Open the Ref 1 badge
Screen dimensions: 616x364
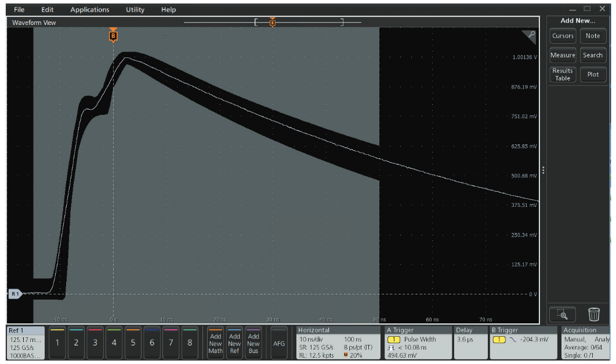coord(26,343)
